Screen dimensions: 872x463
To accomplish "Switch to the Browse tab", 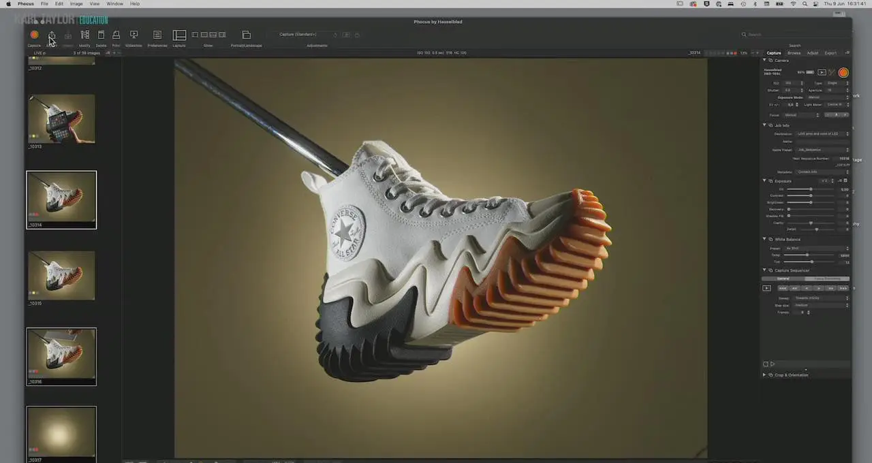I will [x=794, y=53].
